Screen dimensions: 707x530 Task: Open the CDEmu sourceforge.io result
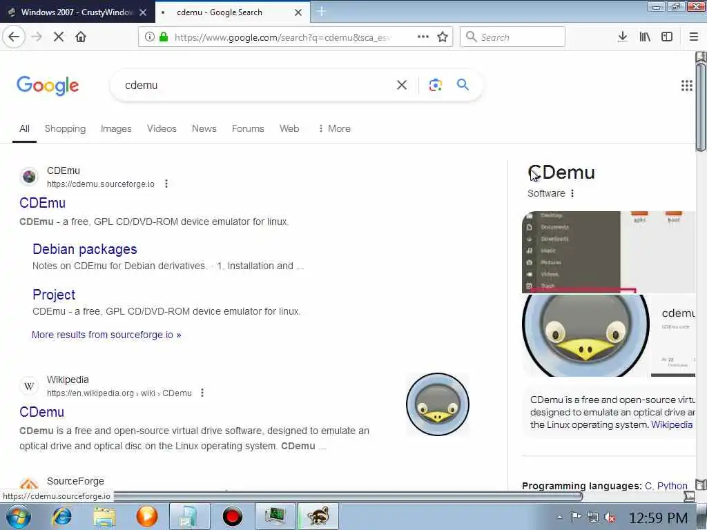click(x=42, y=203)
